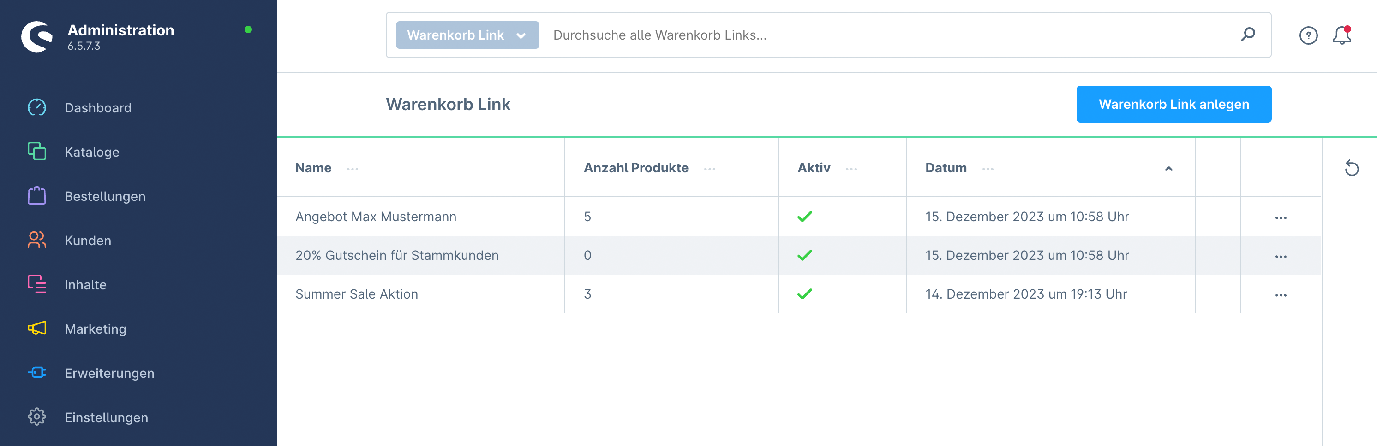
Task: Click the Shopware logo icon
Action: [x=37, y=36]
